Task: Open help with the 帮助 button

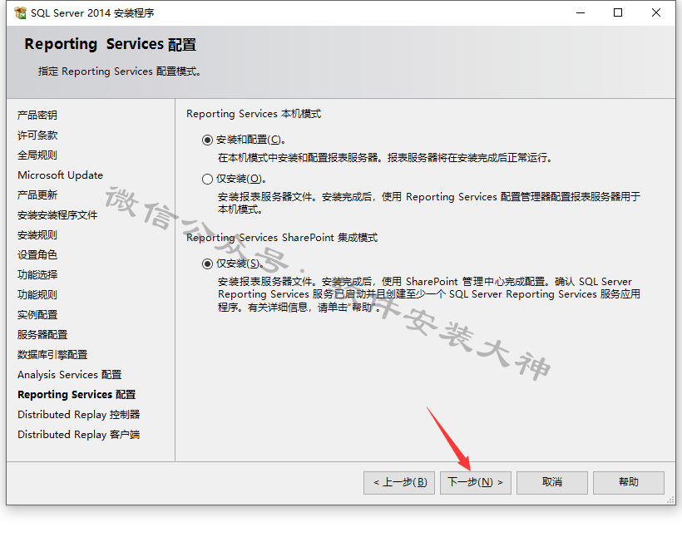Action: pos(629,483)
